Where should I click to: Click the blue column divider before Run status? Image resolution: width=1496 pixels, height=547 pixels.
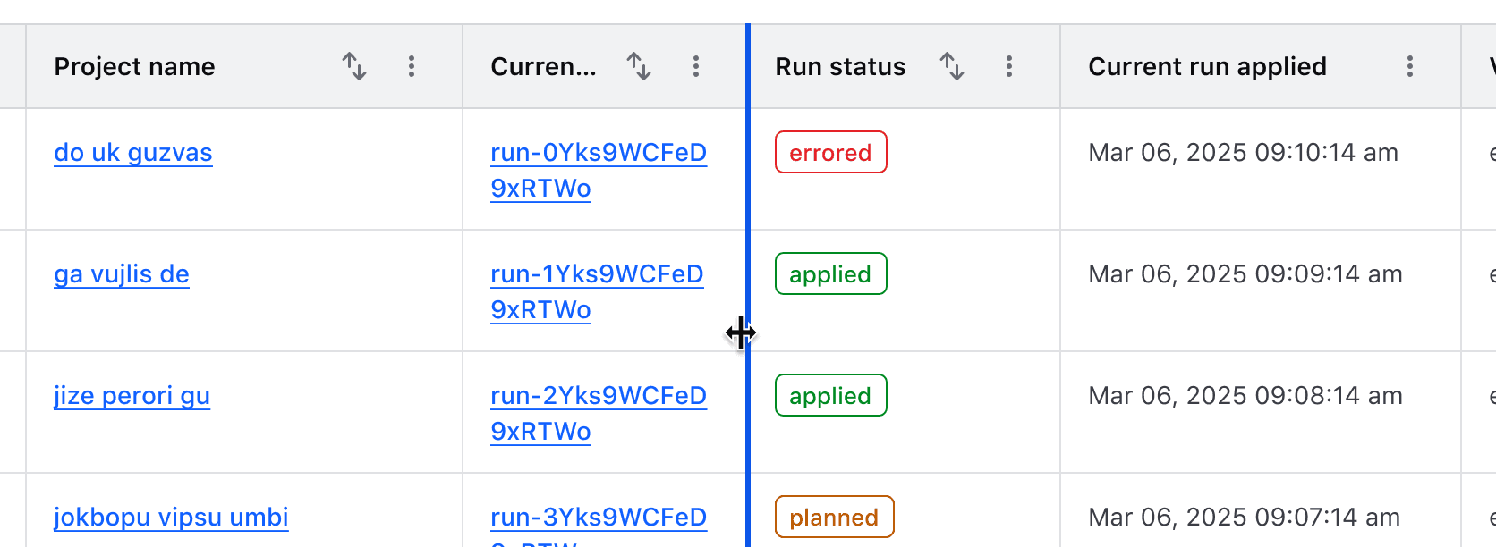[747, 333]
